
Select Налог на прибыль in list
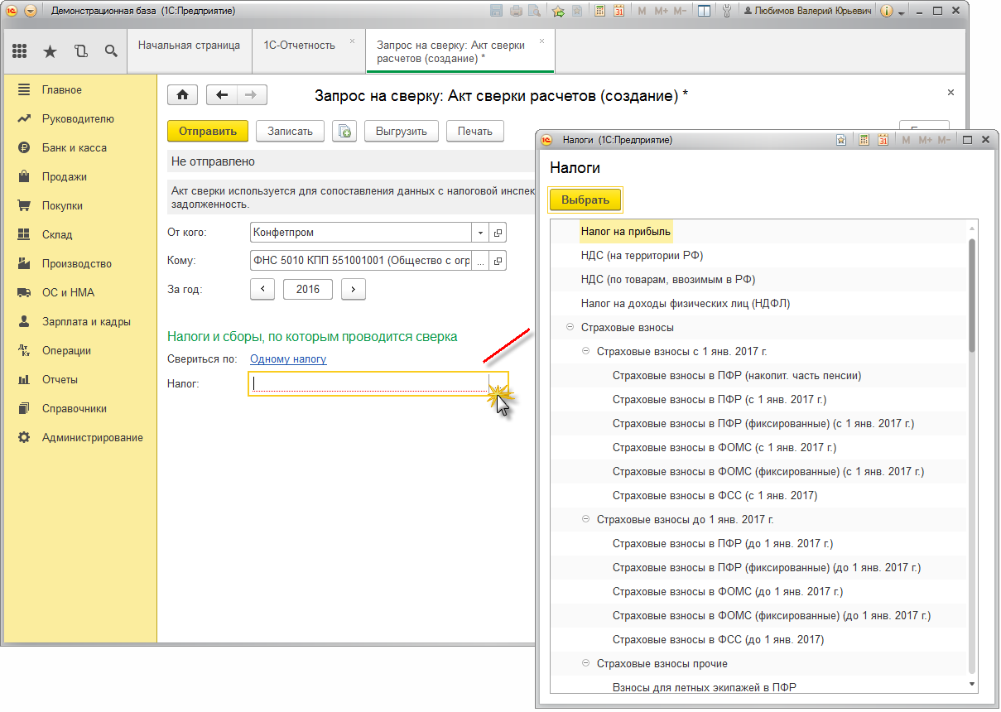tap(626, 231)
